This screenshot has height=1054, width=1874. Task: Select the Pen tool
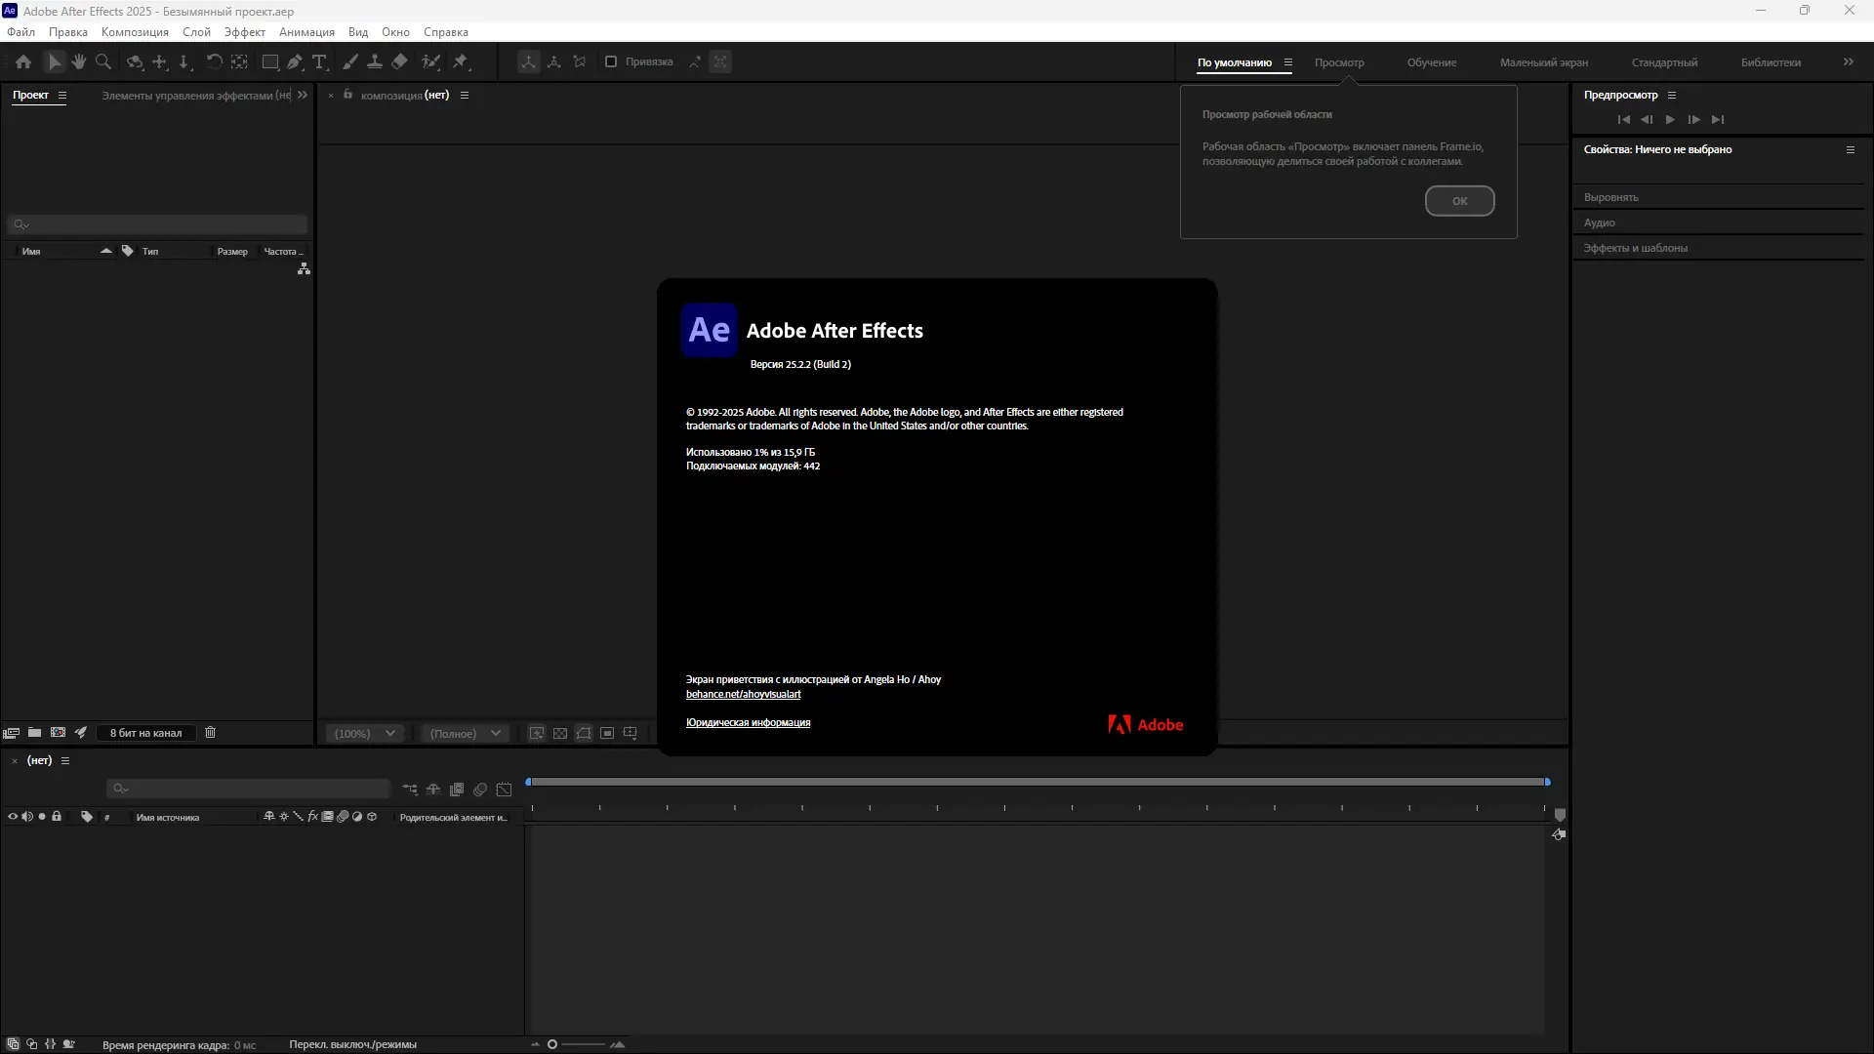coord(295,61)
